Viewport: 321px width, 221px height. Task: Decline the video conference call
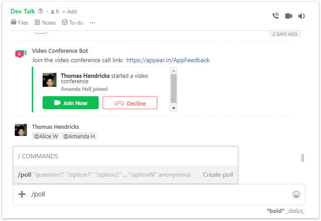pos(130,103)
